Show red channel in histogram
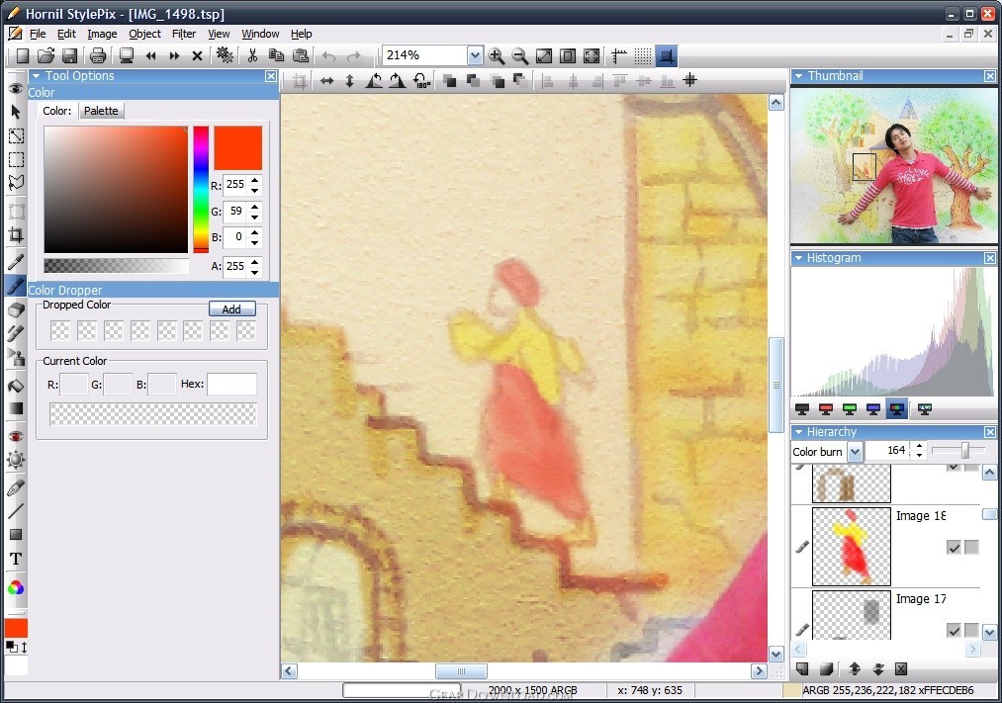1002x703 pixels. coord(826,408)
